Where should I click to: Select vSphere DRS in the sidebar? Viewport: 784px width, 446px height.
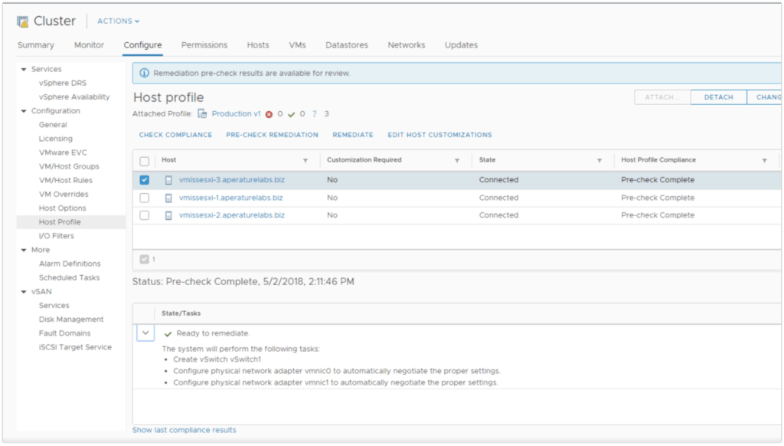pos(63,83)
